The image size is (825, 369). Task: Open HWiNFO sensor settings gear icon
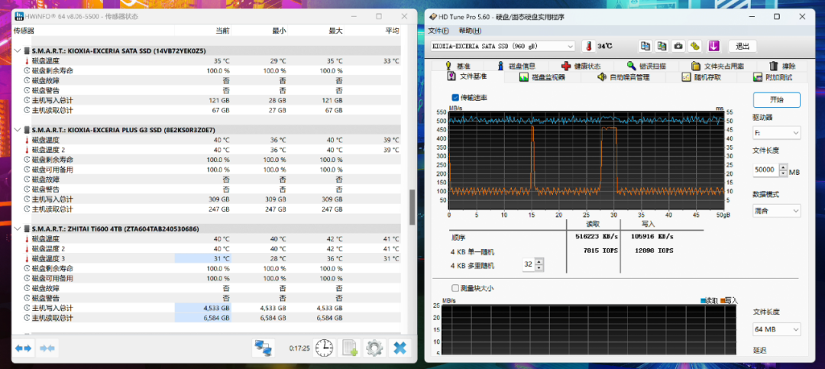(374, 348)
